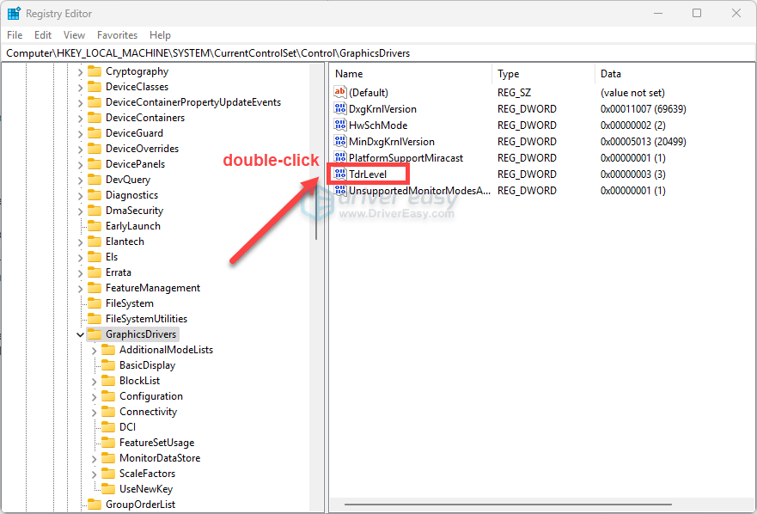Expand the DeviceClasses key chevron
This screenshot has height=514, width=757.
pos(80,87)
